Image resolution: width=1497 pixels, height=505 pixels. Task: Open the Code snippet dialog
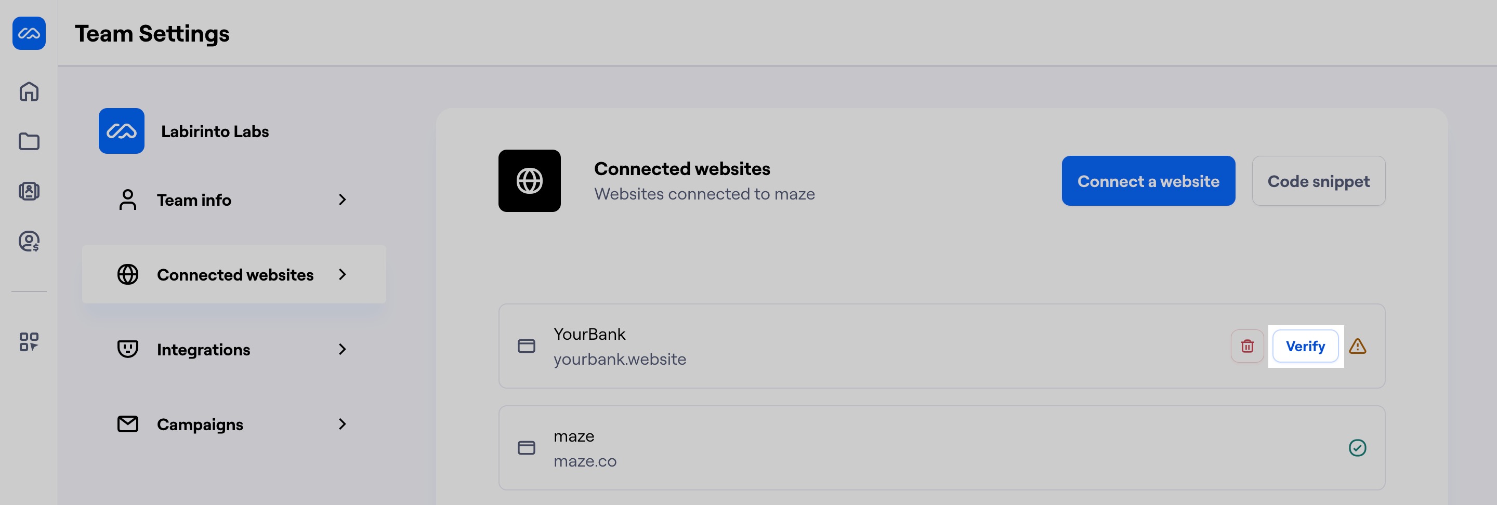[x=1319, y=181]
